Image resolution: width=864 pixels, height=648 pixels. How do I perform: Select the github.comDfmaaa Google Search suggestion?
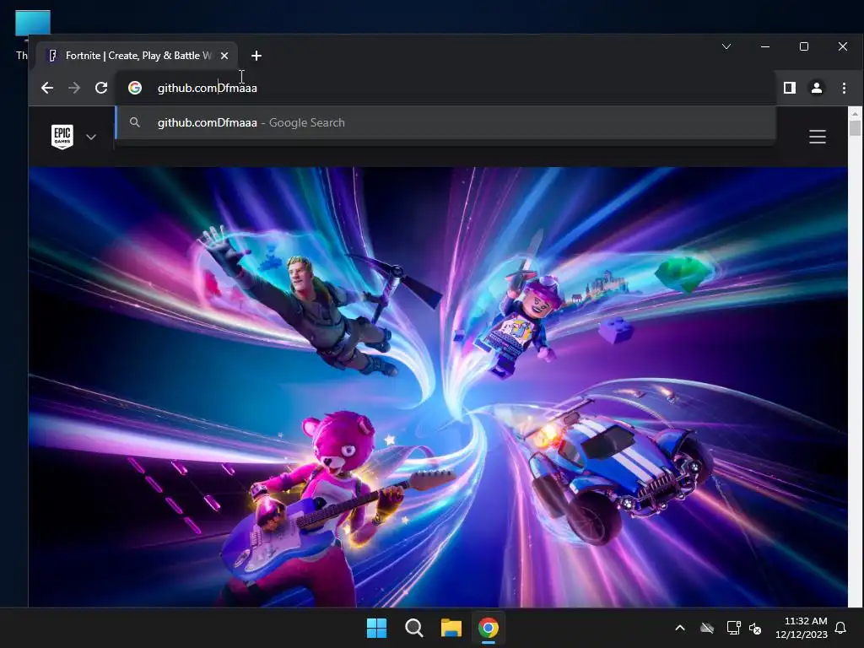point(445,122)
